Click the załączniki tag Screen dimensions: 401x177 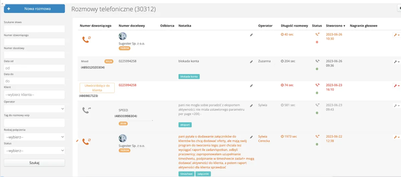203,174
